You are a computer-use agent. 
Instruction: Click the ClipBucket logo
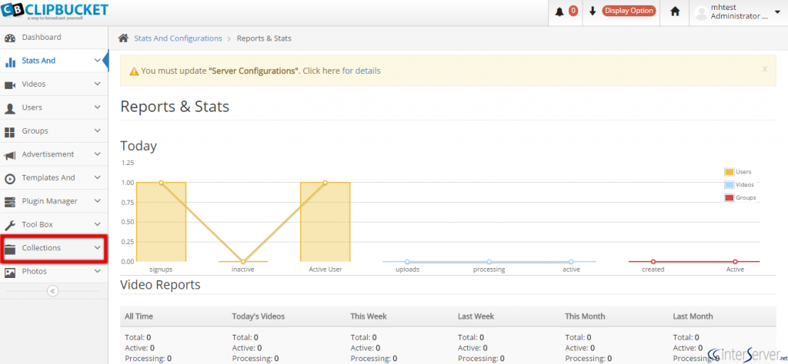pos(55,11)
